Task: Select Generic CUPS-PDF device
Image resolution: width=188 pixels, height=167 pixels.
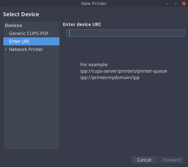Action: [x=31, y=33]
